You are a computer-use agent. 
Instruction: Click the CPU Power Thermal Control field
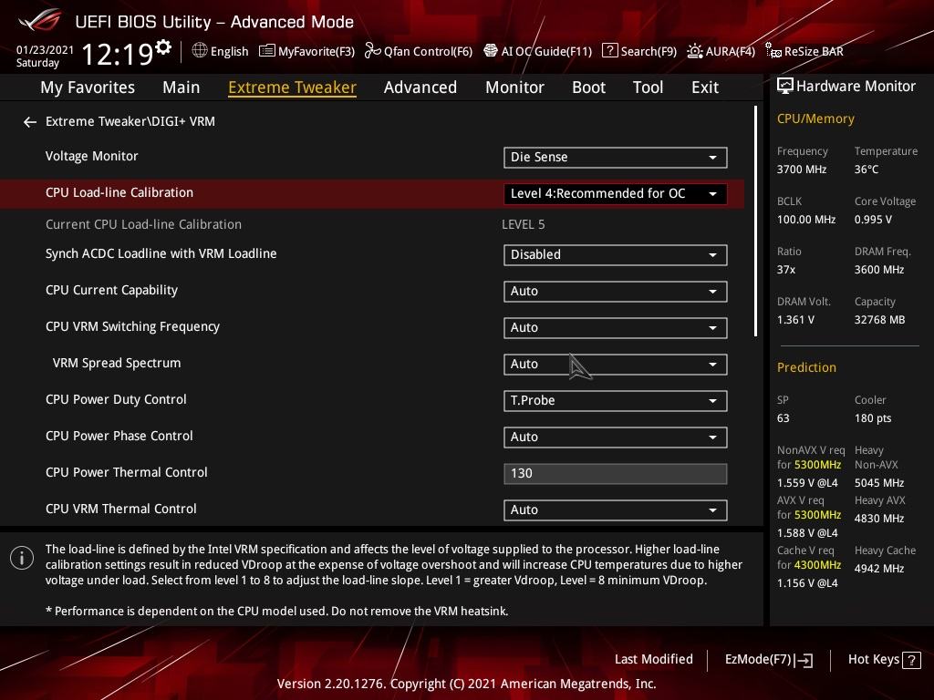pyautogui.click(x=616, y=473)
